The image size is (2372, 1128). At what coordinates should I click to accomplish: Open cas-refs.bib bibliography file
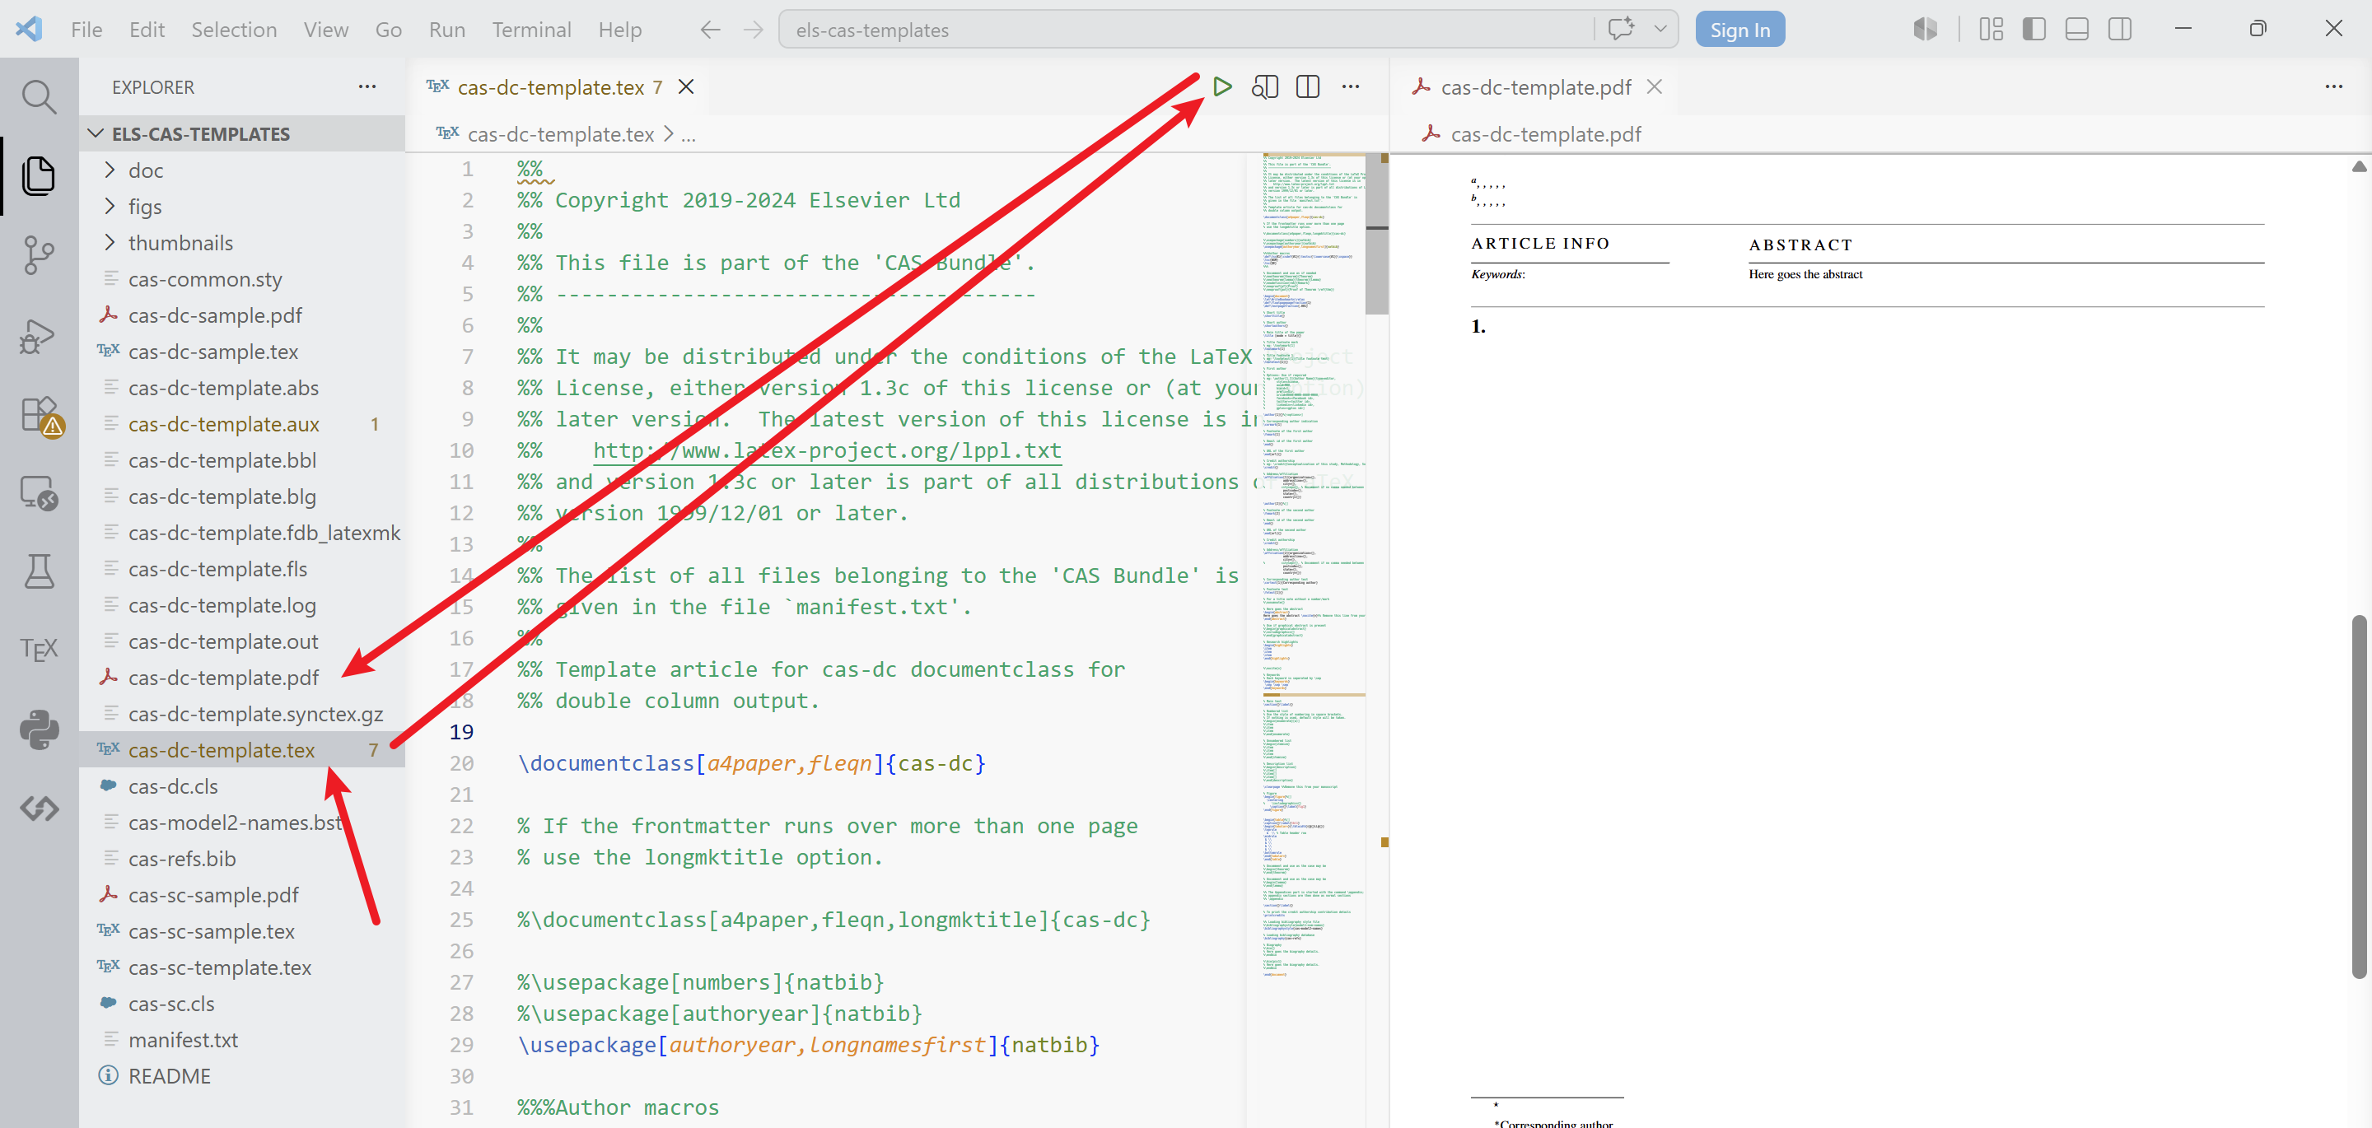coord(242,859)
